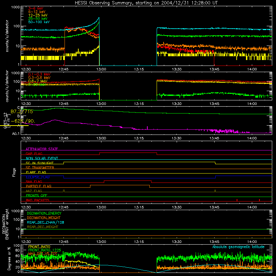This screenshot has width=276, height=276.
Task: Select the DECIMATION_ENERGY legend label
Action: click(x=44, y=213)
